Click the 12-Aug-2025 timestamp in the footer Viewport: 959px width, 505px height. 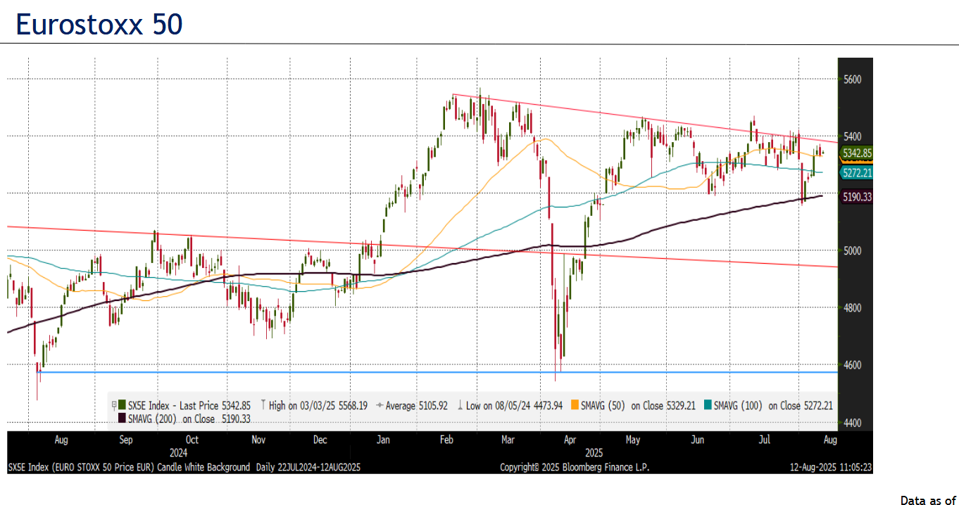[x=832, y=467]
